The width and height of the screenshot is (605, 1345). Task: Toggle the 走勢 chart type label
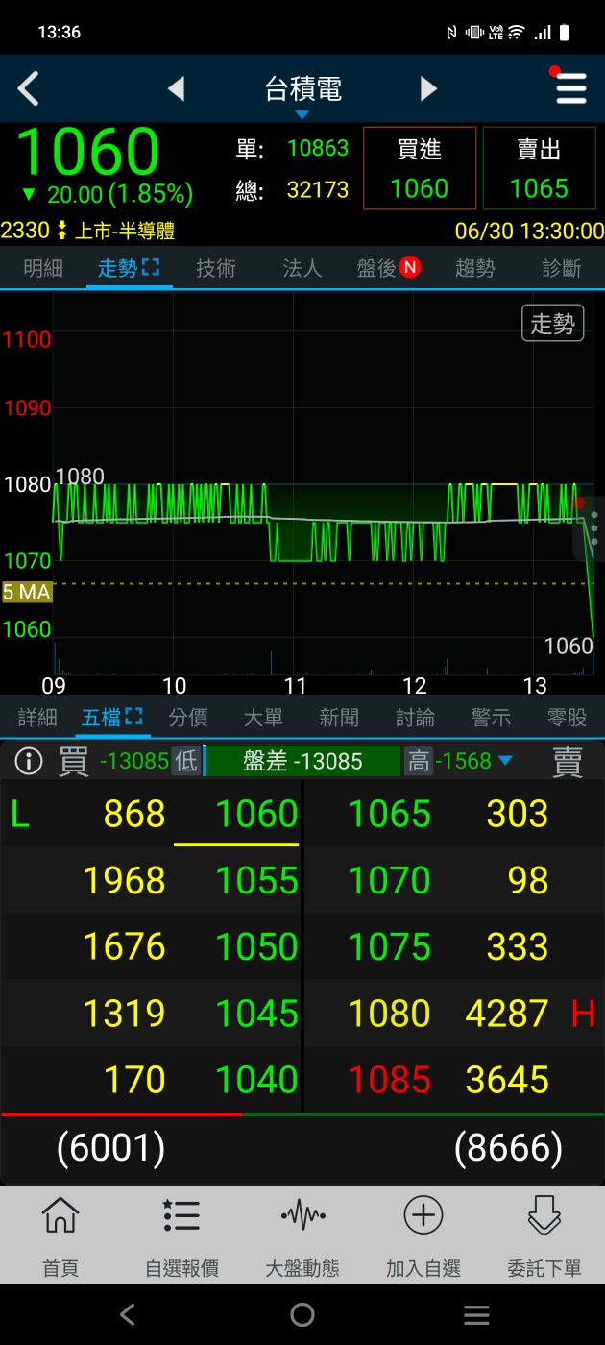click(552, 324)
